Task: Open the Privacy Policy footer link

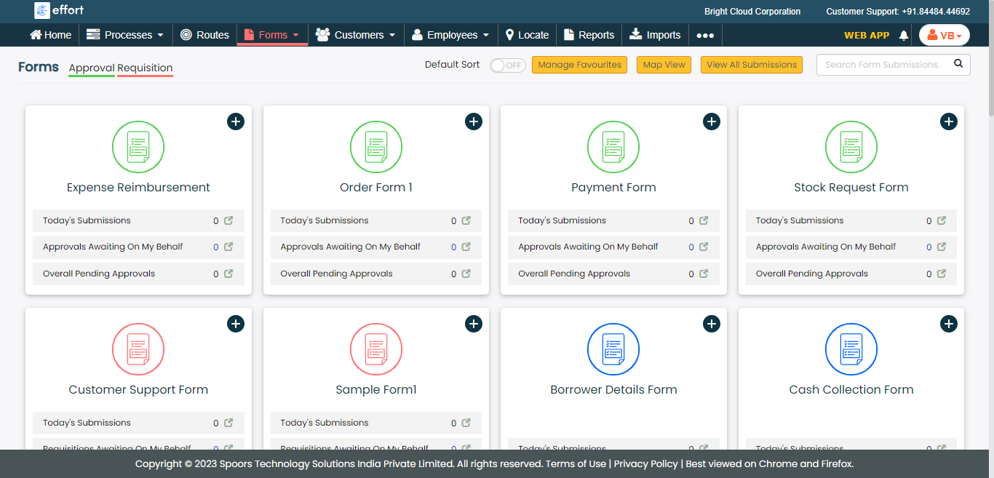Action: click(x=645, y=463)
